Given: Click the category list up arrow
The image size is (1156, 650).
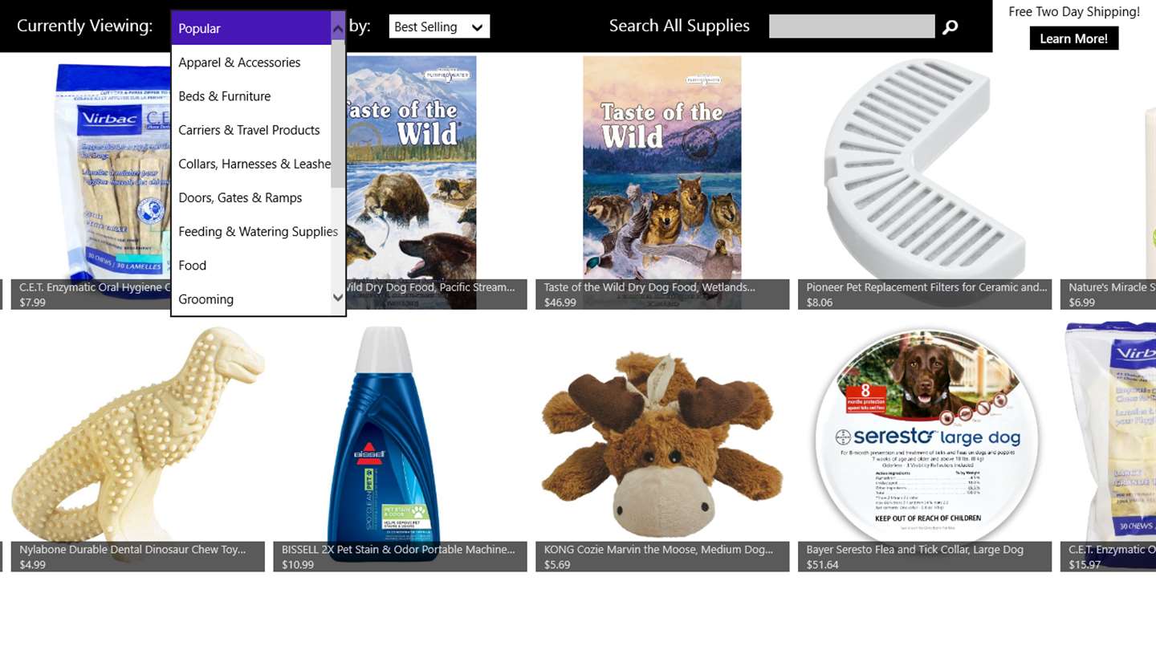Looking at the screenshot, I should [x=338, y=29].
